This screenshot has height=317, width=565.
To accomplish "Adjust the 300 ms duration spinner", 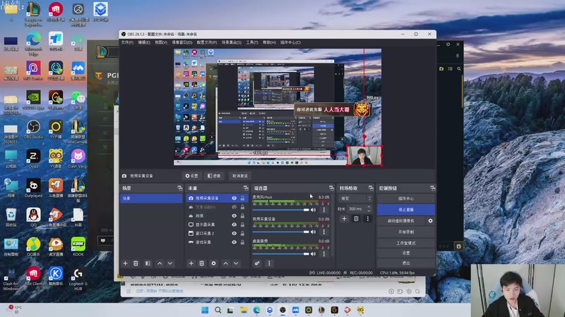I will point(357,209).
